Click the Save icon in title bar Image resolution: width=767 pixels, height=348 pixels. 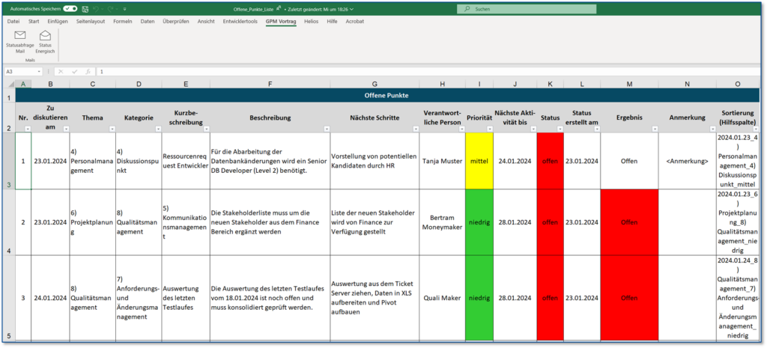pyautogui.click(x=85, y=9)
